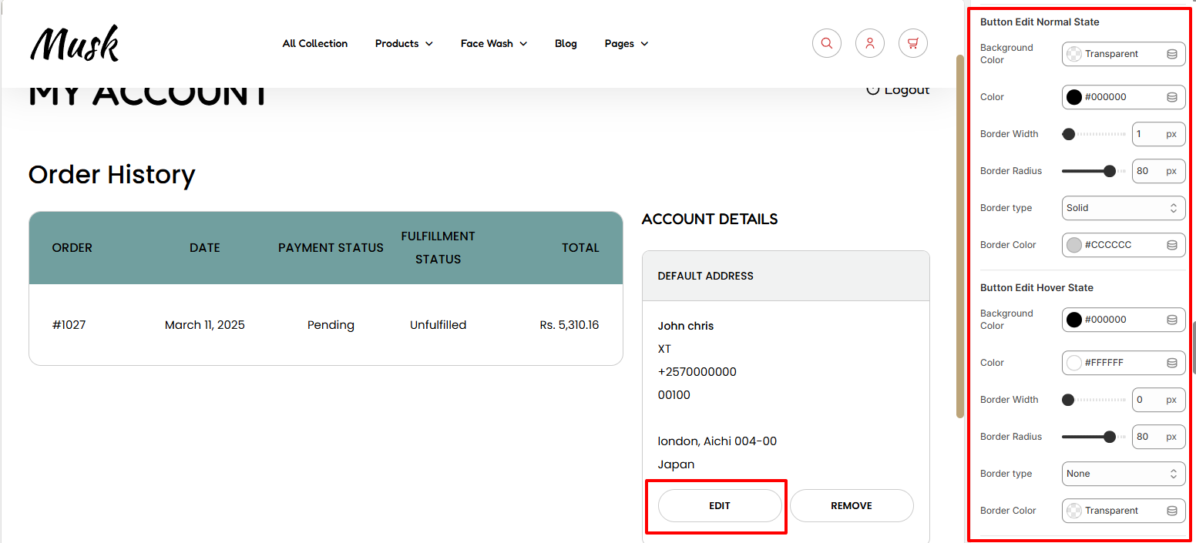Click Normal State transparent Background Color swatch

[1074, 54]
